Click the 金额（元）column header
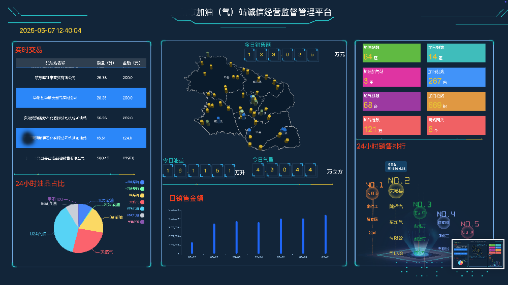Image resolution: width=508 pixels, height=285 pixels. [131, 63]
